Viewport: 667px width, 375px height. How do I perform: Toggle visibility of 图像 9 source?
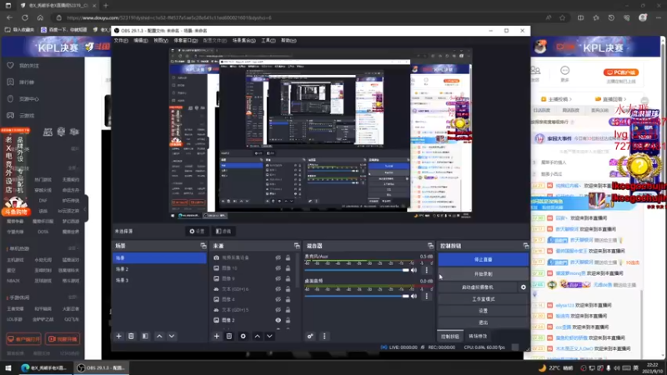[x=278, y=278]
